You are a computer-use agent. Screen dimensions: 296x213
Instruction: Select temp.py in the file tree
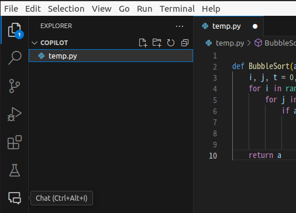[x=111, y=56]
